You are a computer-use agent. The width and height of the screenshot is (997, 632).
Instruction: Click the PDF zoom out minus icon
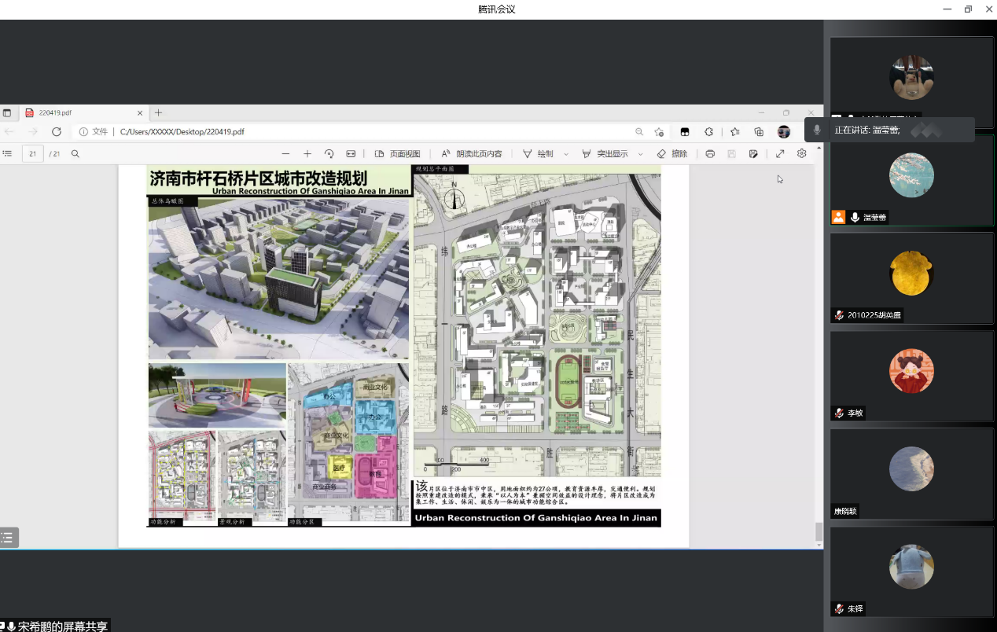pyautogui.click(x=285, y=154)
